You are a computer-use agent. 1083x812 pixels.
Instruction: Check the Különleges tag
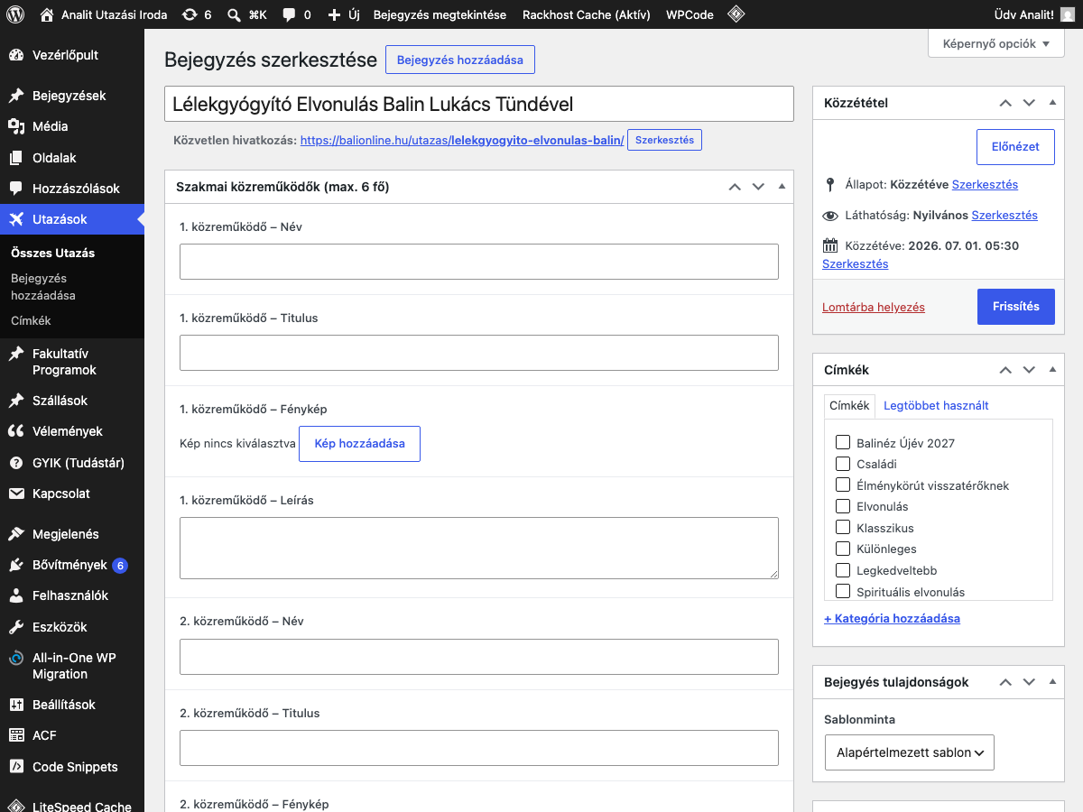tap(843, 549)
